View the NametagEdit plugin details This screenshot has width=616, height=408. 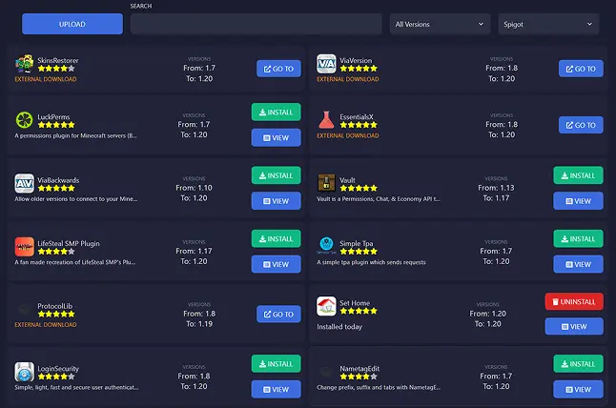tap(578, 390)
